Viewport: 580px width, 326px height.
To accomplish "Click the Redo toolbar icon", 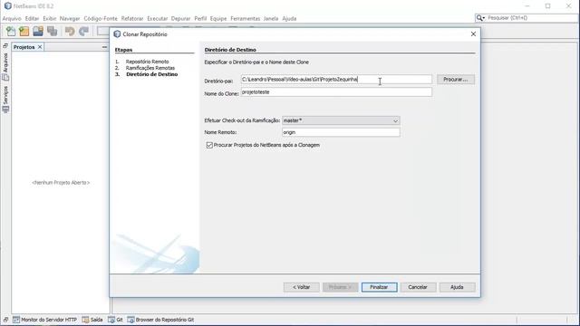I will pyautogui.click(x=83, y=32).
